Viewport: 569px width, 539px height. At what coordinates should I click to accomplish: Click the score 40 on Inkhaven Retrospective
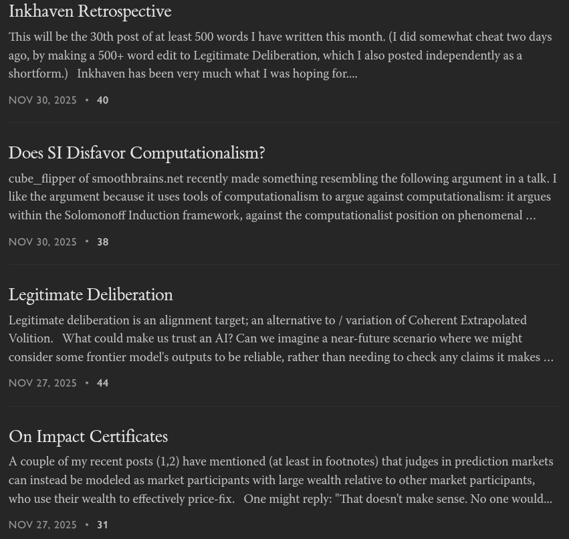tap(103, 100)
